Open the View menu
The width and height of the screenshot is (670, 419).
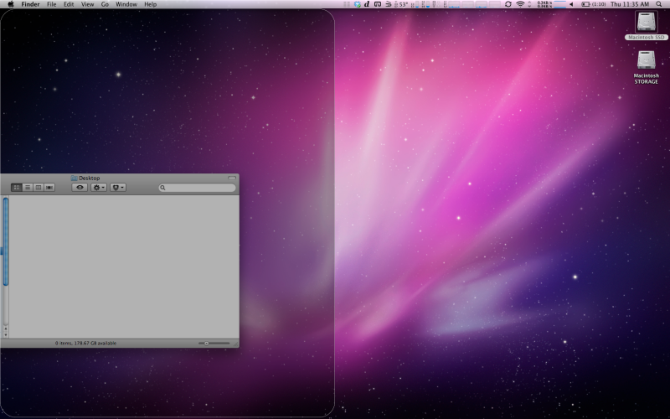click(88, 4)
